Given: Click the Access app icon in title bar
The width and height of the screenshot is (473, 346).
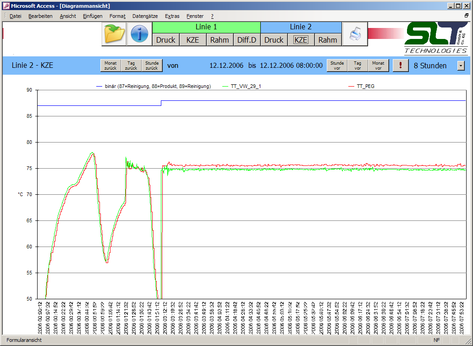Looking at the screenshot, I should [5, 6].
